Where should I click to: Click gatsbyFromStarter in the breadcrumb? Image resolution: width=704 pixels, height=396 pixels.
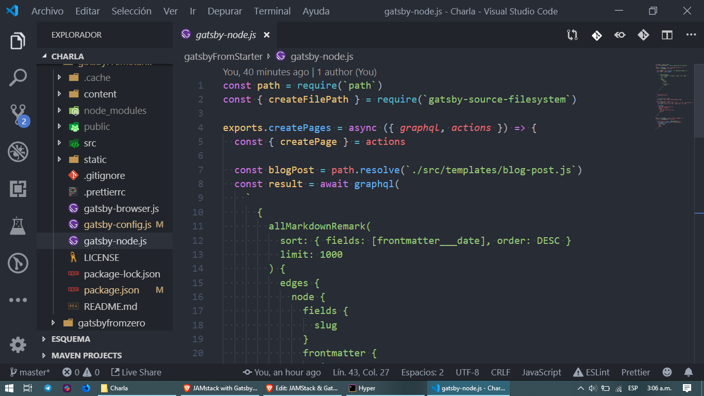click(223, 57)
